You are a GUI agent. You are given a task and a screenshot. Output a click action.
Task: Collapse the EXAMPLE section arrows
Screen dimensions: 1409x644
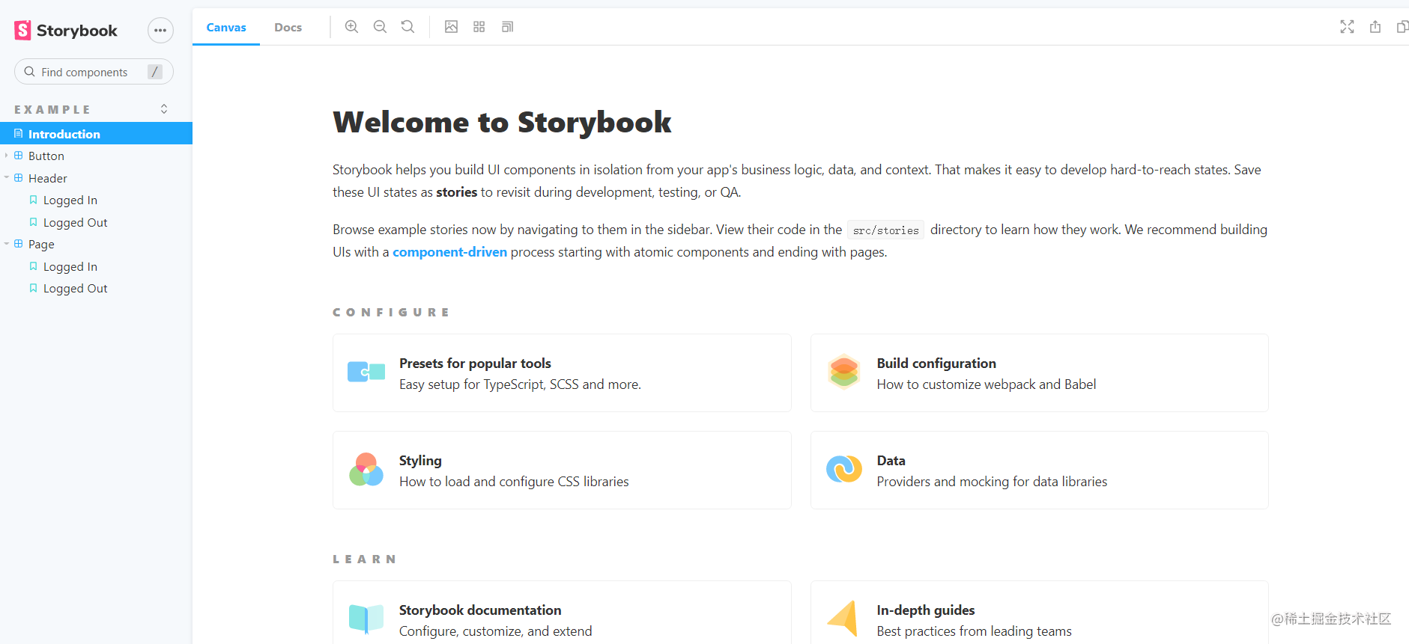click(x=164, y=109)
